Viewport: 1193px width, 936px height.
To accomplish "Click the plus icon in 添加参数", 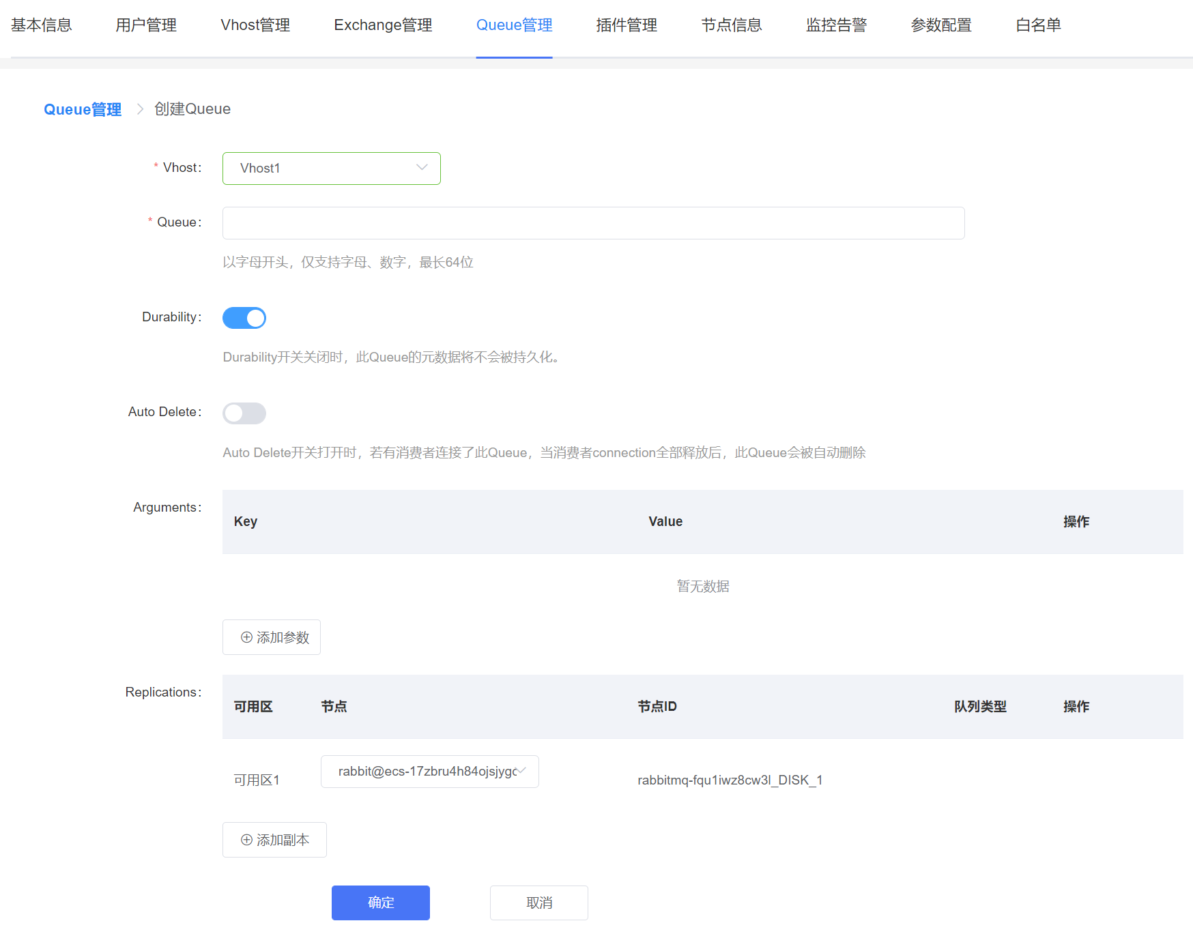I will tap(246, 637).
